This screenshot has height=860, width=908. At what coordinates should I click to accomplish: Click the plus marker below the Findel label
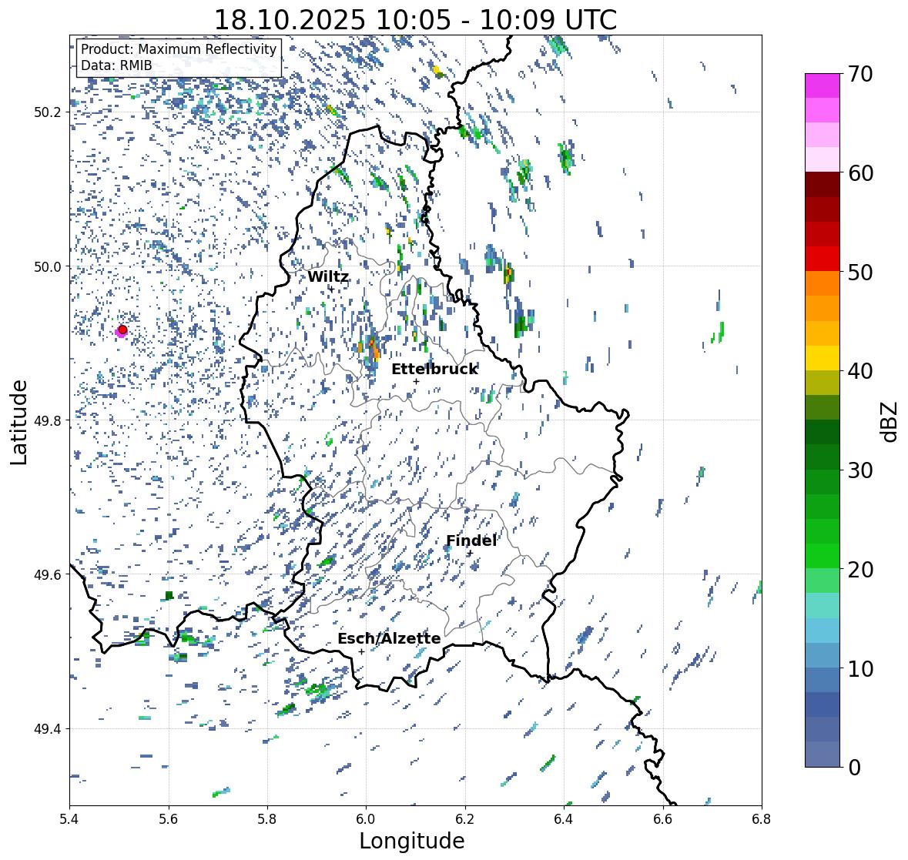471,554
